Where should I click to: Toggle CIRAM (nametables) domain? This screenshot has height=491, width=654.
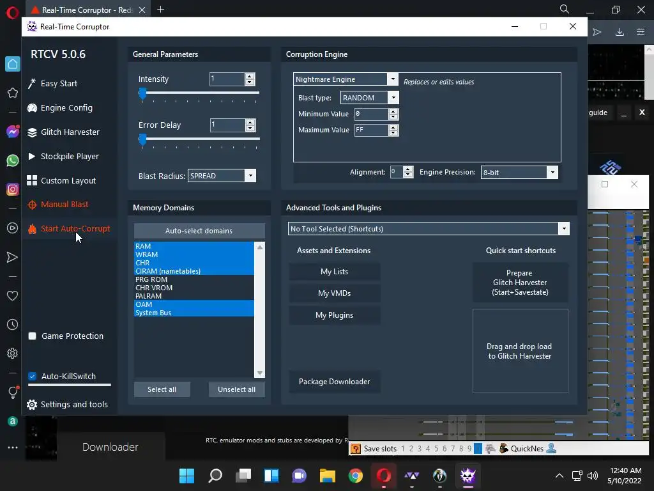194,271
